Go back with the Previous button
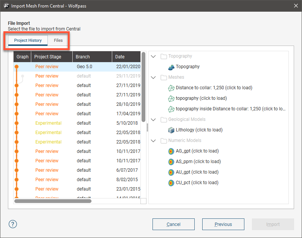This screenshot has height=238, width=302. [223, 224]
